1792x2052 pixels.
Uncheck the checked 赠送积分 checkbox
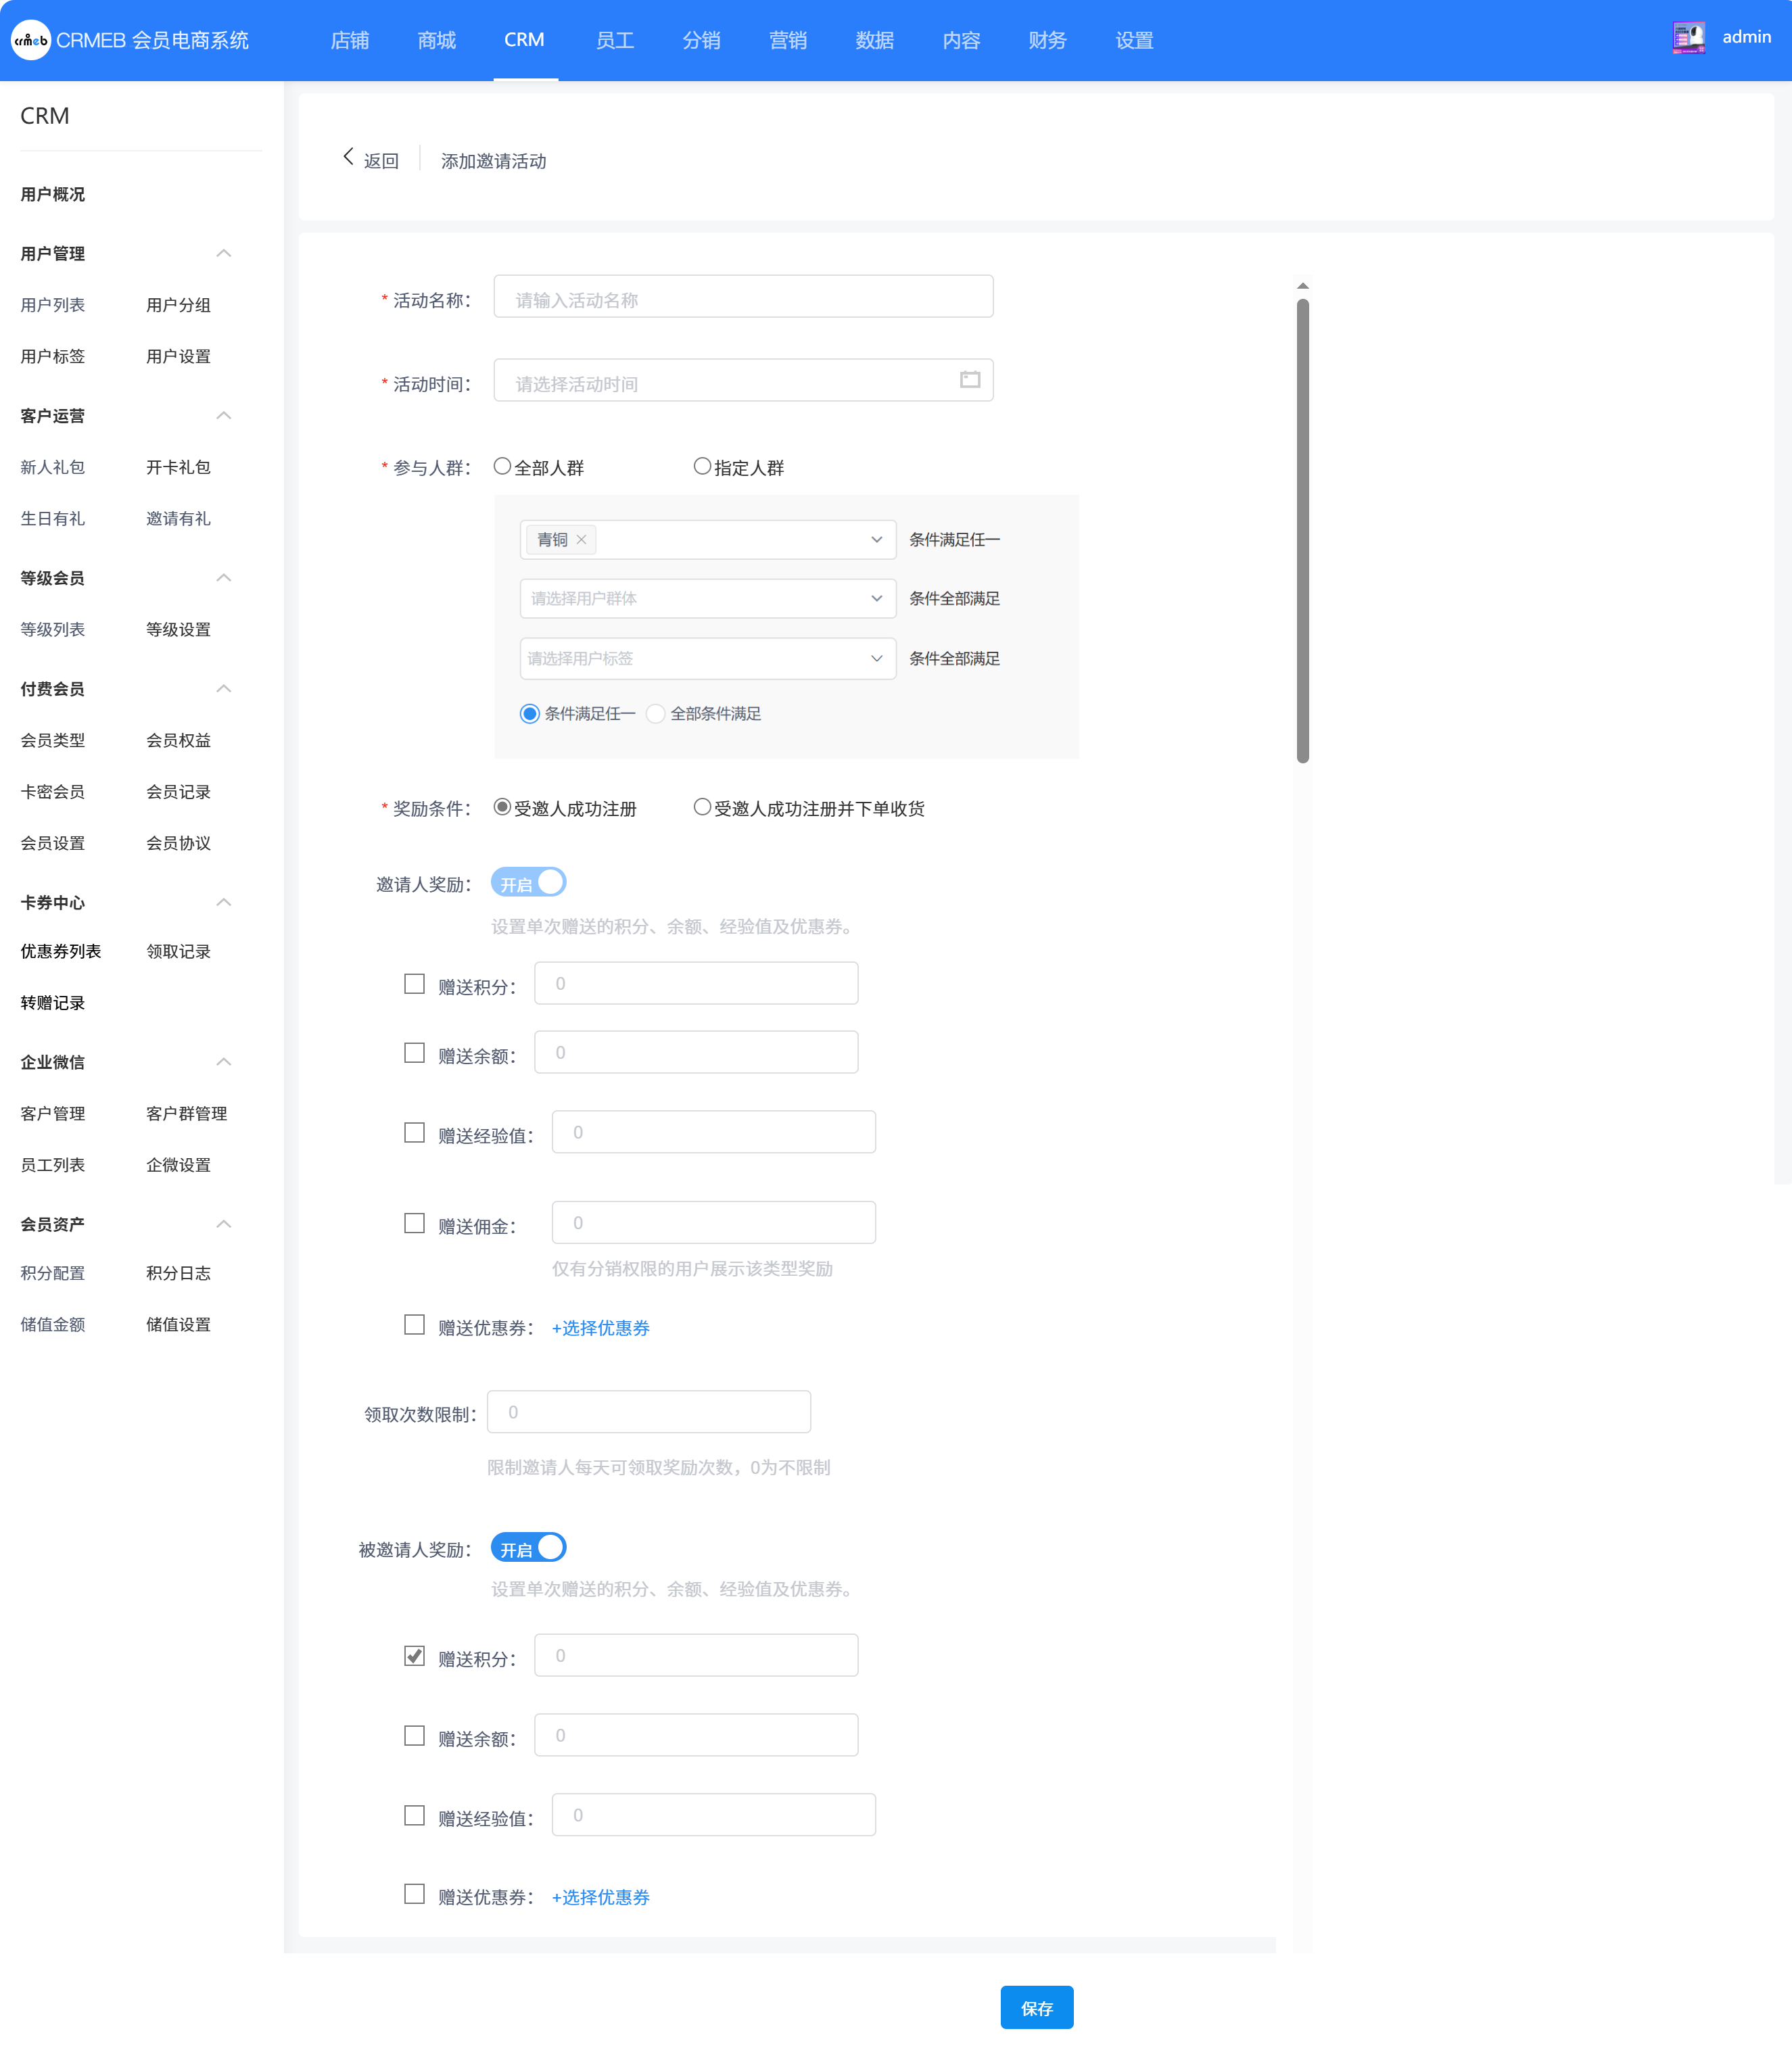[x=414, y=1656]
